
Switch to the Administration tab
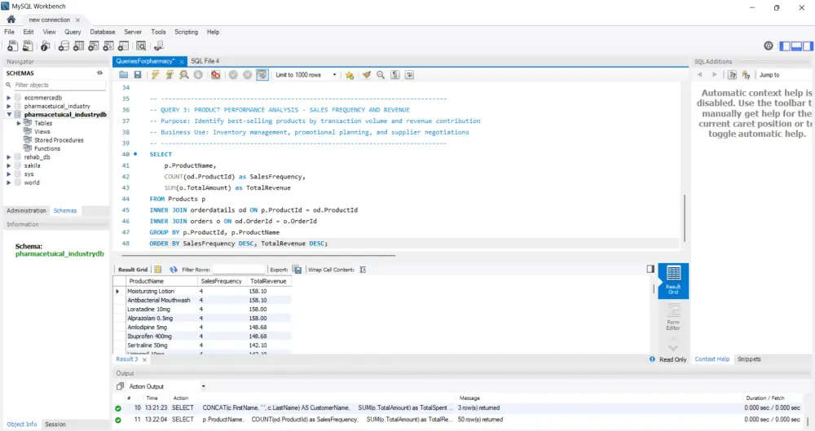pos(26,210)
